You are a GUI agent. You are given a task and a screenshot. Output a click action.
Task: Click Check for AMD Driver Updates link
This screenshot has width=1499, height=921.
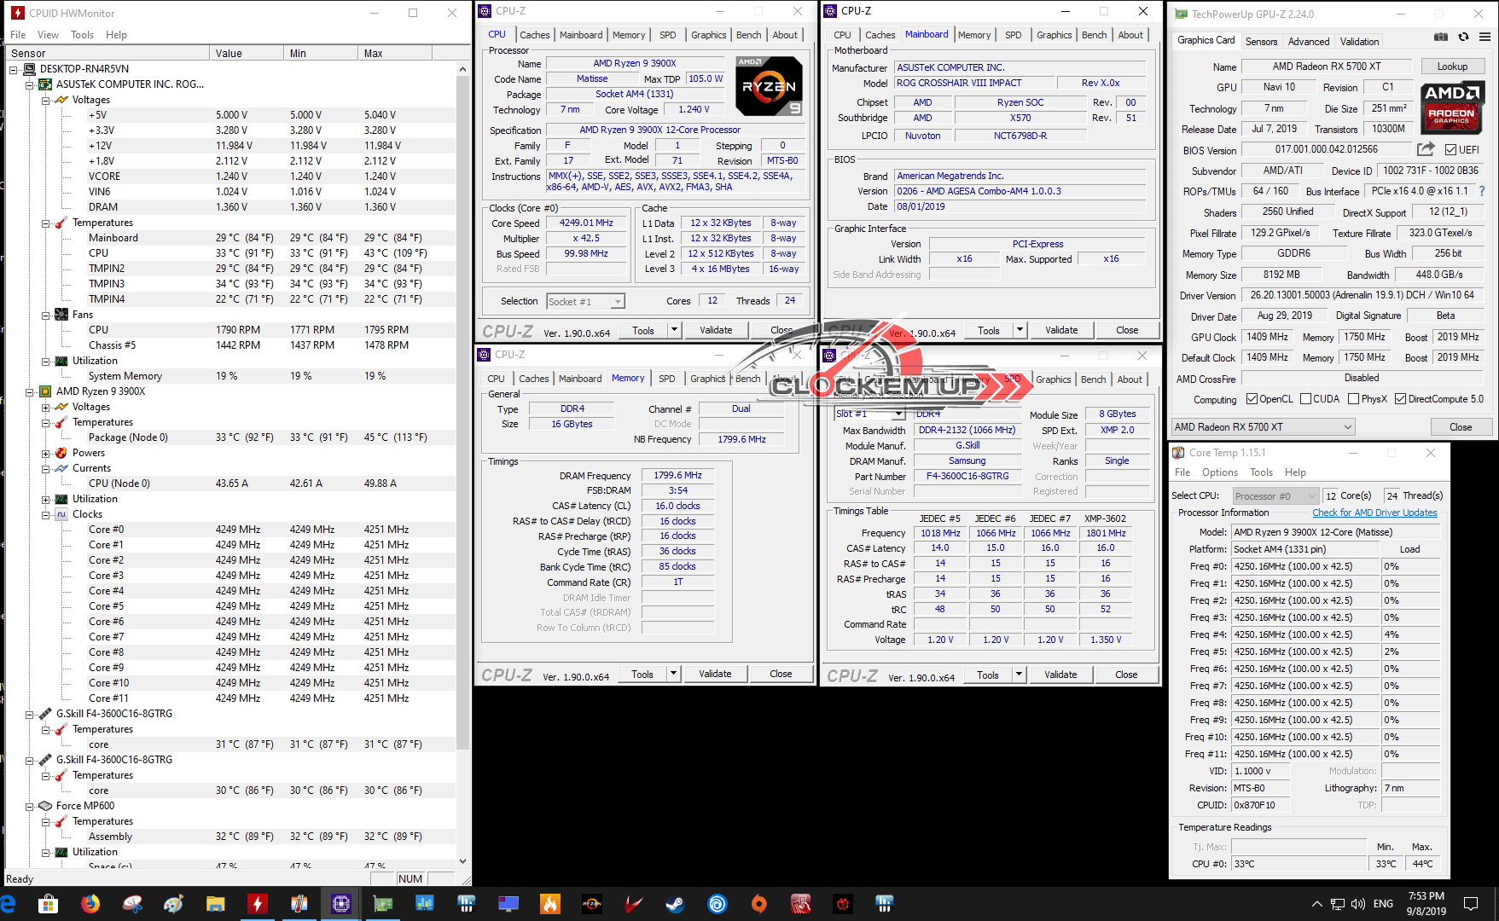(x=1374, y=513)
